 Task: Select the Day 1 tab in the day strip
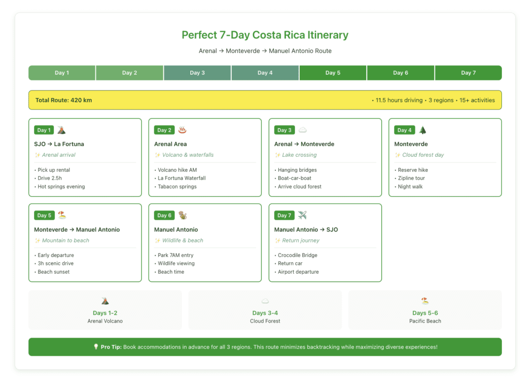click(x=62, y=73)
